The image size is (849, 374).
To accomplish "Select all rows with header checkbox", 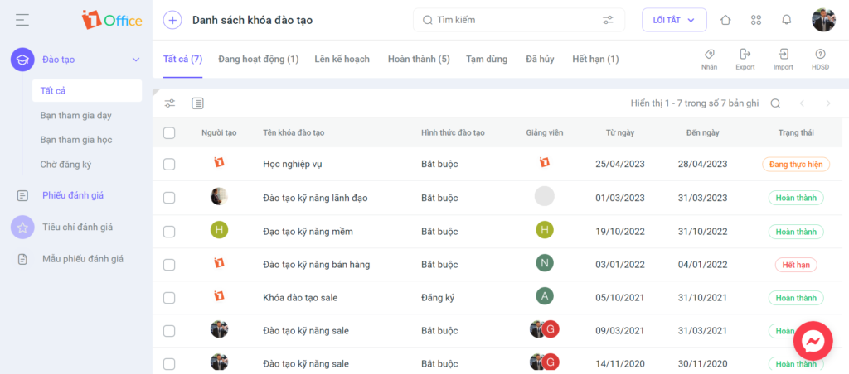I will tap(169, 133).
